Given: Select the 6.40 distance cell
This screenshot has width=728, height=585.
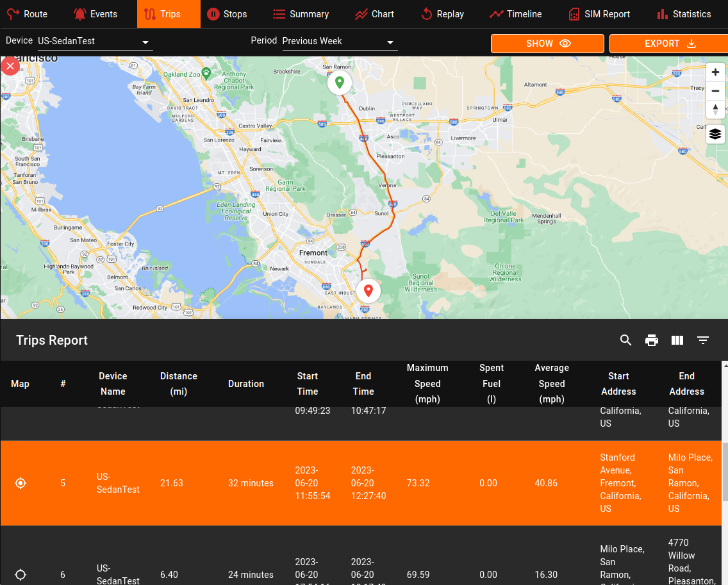Looking at the screenshot, I should pos(169,575).
